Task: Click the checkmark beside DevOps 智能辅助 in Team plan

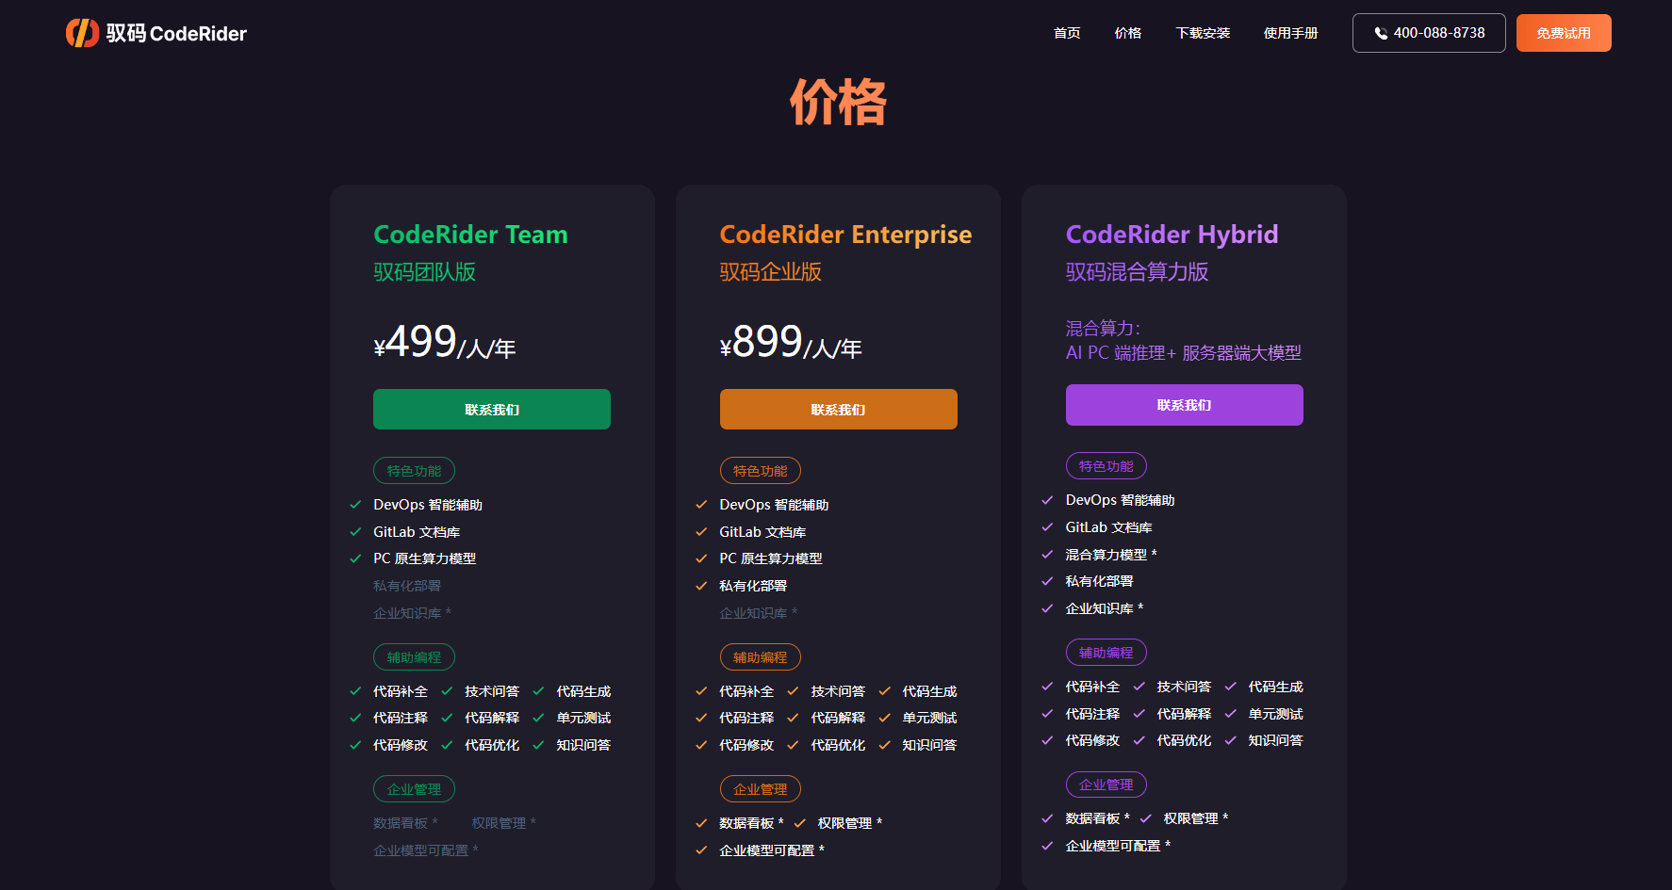Action: (x=355, y=504)
